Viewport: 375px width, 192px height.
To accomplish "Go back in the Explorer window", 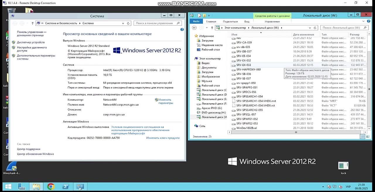I will 194,28.
